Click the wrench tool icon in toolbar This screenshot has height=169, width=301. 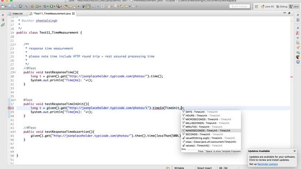(x=26, y=6)
